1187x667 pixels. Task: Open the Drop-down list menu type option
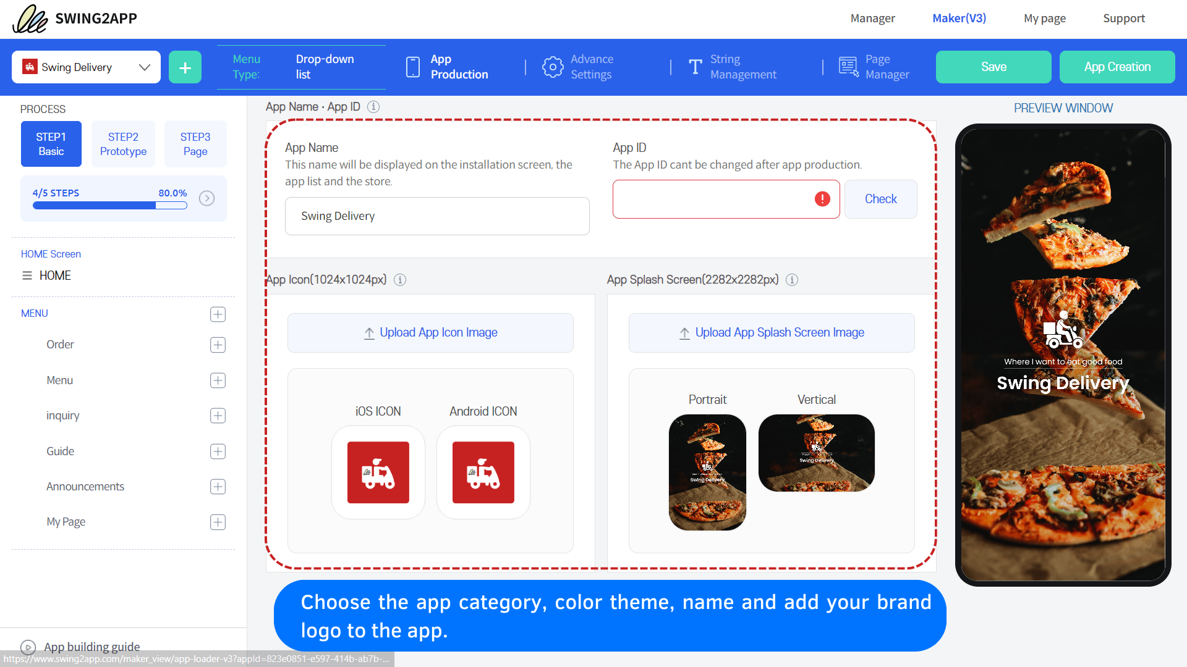coord(324,67)
